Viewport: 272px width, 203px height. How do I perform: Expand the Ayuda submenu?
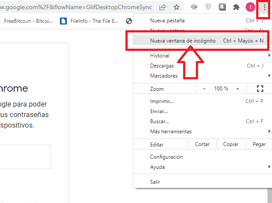coord(202,167)
